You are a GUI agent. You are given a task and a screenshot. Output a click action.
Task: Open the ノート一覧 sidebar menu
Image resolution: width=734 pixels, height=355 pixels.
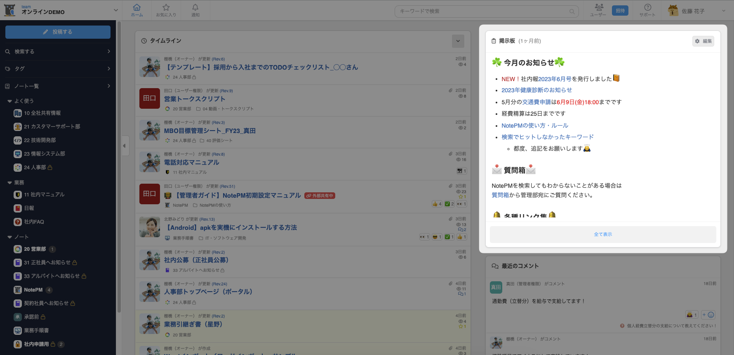pos(58,86)
